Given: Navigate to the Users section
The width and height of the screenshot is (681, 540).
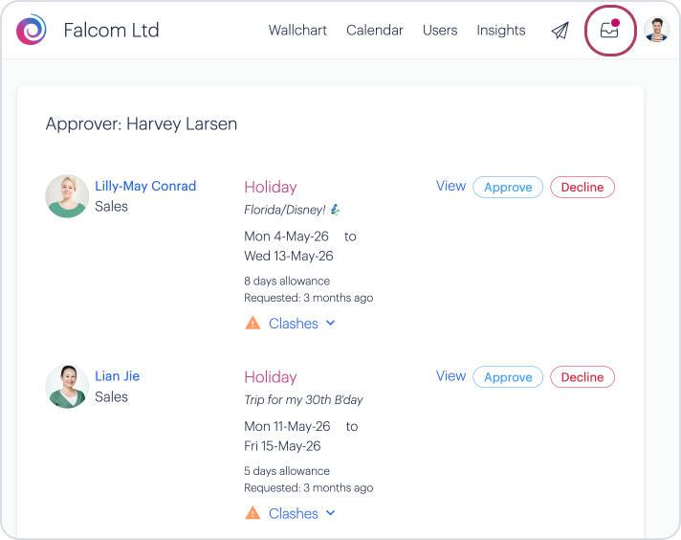Looking at the screenshot, I should 440,31.
